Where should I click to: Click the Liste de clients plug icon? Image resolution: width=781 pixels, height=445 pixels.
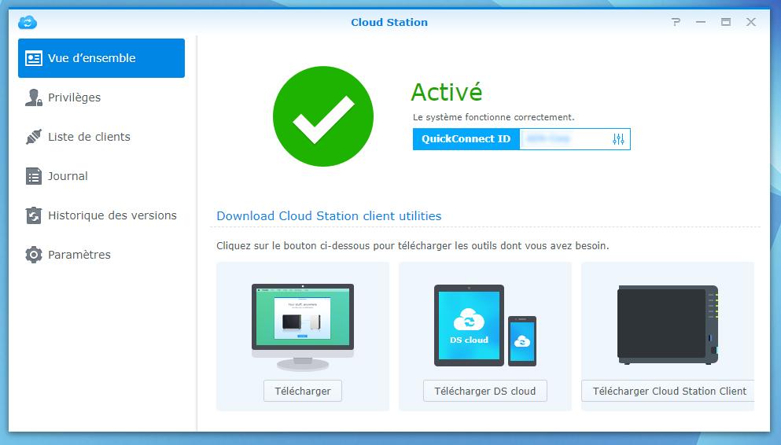coord(33,137)
